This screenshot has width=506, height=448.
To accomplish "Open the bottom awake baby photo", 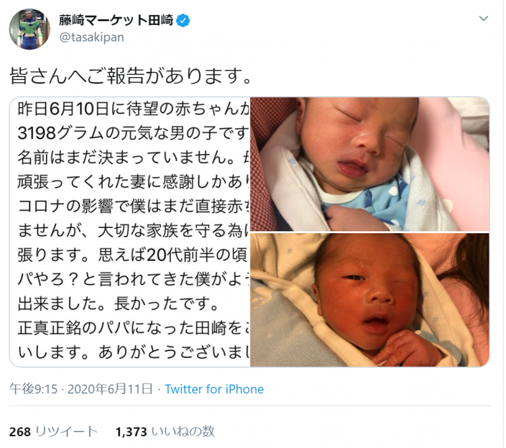I will (370, 300).
